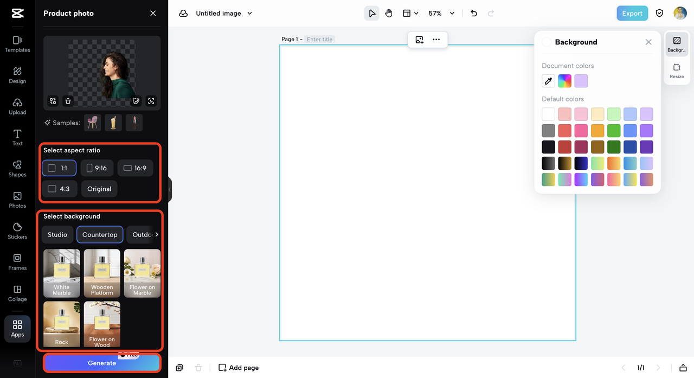Choose the 1:1 aspect ratio
Viewport: 694px width, 378px height.
pos(59,168)
